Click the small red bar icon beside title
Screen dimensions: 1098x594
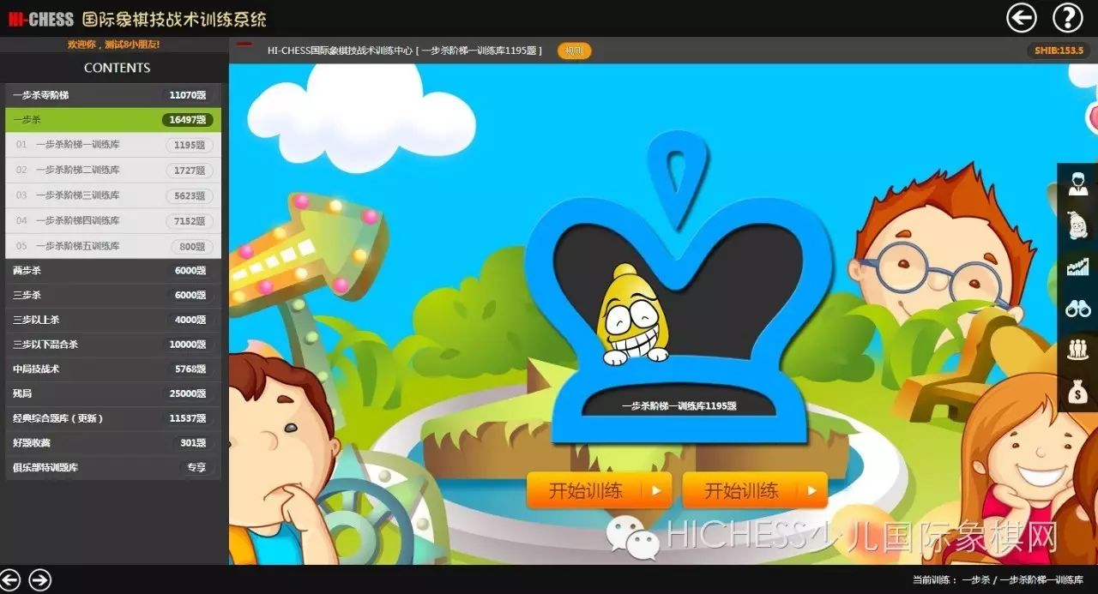tap(244, 44)
